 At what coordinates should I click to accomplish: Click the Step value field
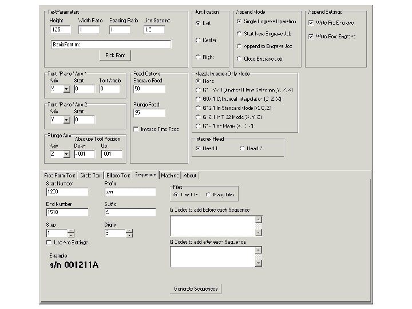57,233
